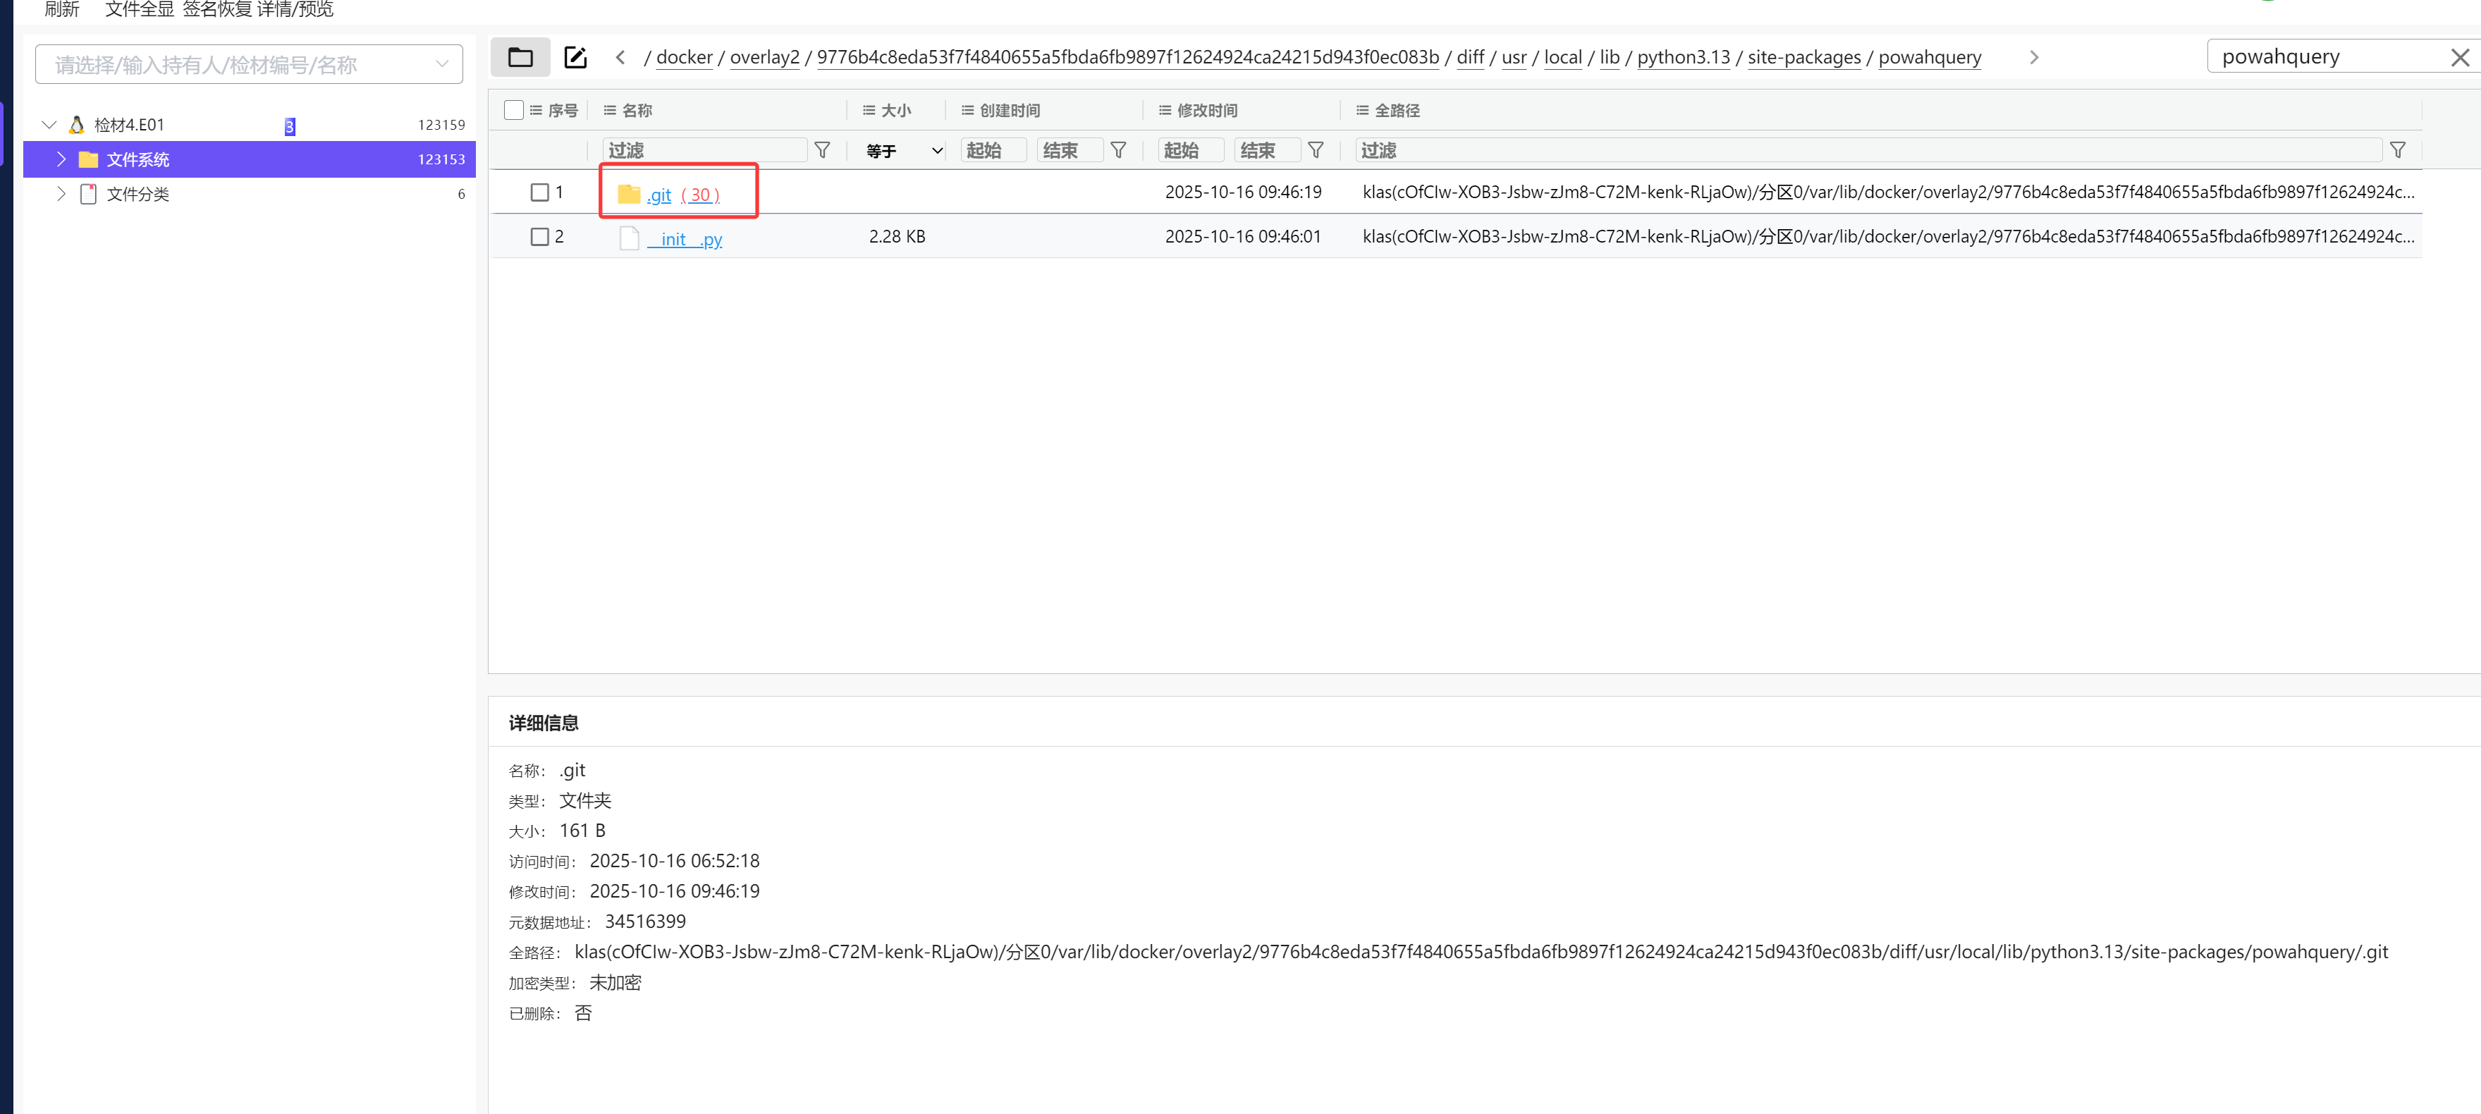The image size is (2481, 1114).
Task: Click the folder view icon in path bar
Action: [x=520, y=58]
